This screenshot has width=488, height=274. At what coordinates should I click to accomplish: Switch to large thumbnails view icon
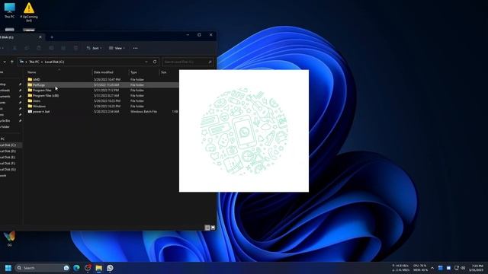tap(213, 228)
